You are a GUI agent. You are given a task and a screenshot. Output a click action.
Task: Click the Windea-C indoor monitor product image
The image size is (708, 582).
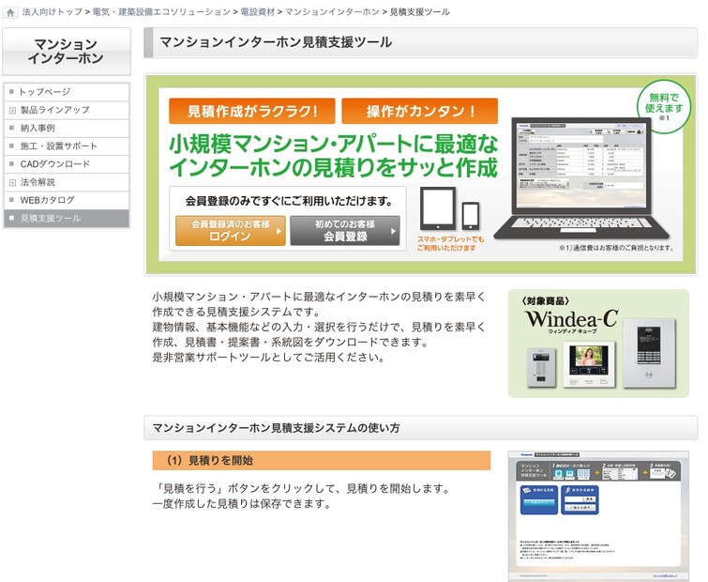point(589,364)
